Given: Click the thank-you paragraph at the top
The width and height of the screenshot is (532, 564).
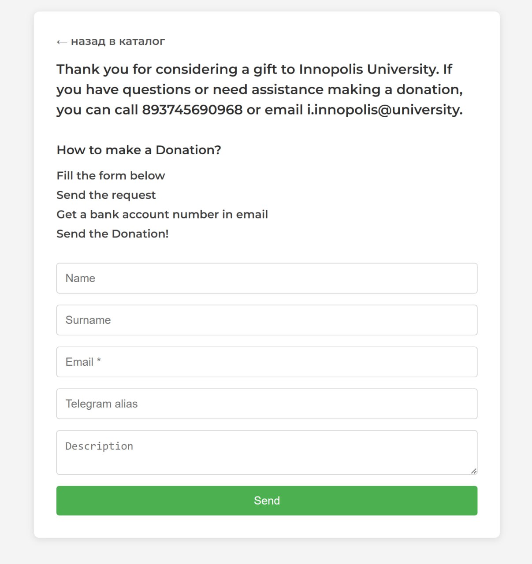Looking at the screenshot, I should click(x=260, y=89).
